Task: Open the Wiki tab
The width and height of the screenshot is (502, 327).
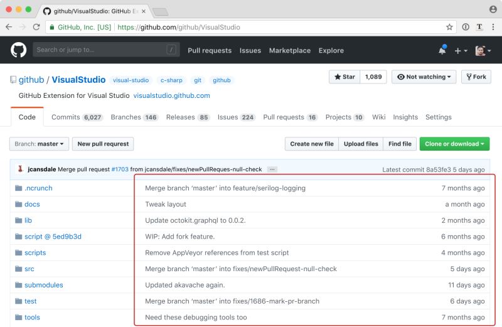Action: (x=379, y=117)
